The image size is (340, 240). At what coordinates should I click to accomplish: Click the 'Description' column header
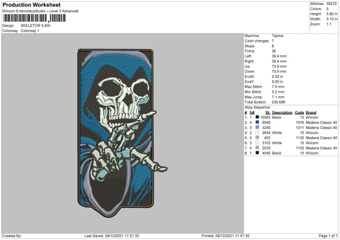coord(282,113)
